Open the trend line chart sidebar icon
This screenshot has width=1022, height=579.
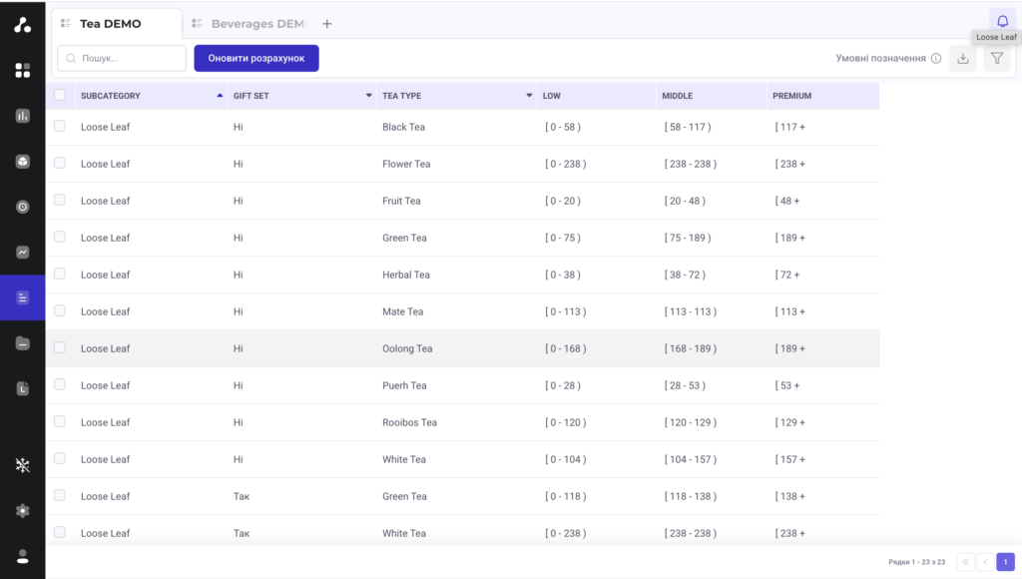coord(23,253)
